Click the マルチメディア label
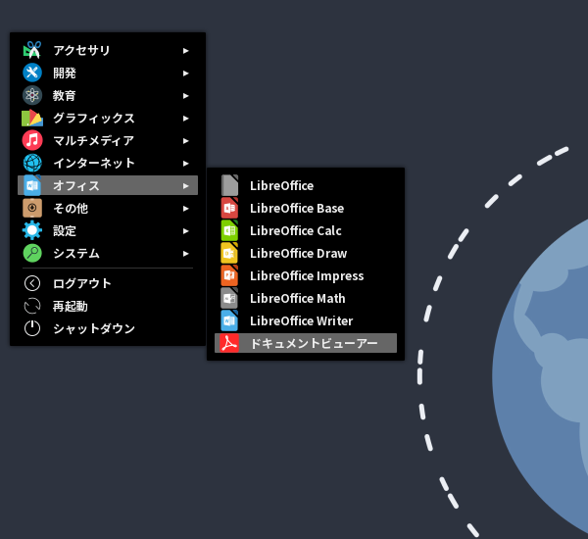Viewport: 588px width, 539px height. pos(93,141)
